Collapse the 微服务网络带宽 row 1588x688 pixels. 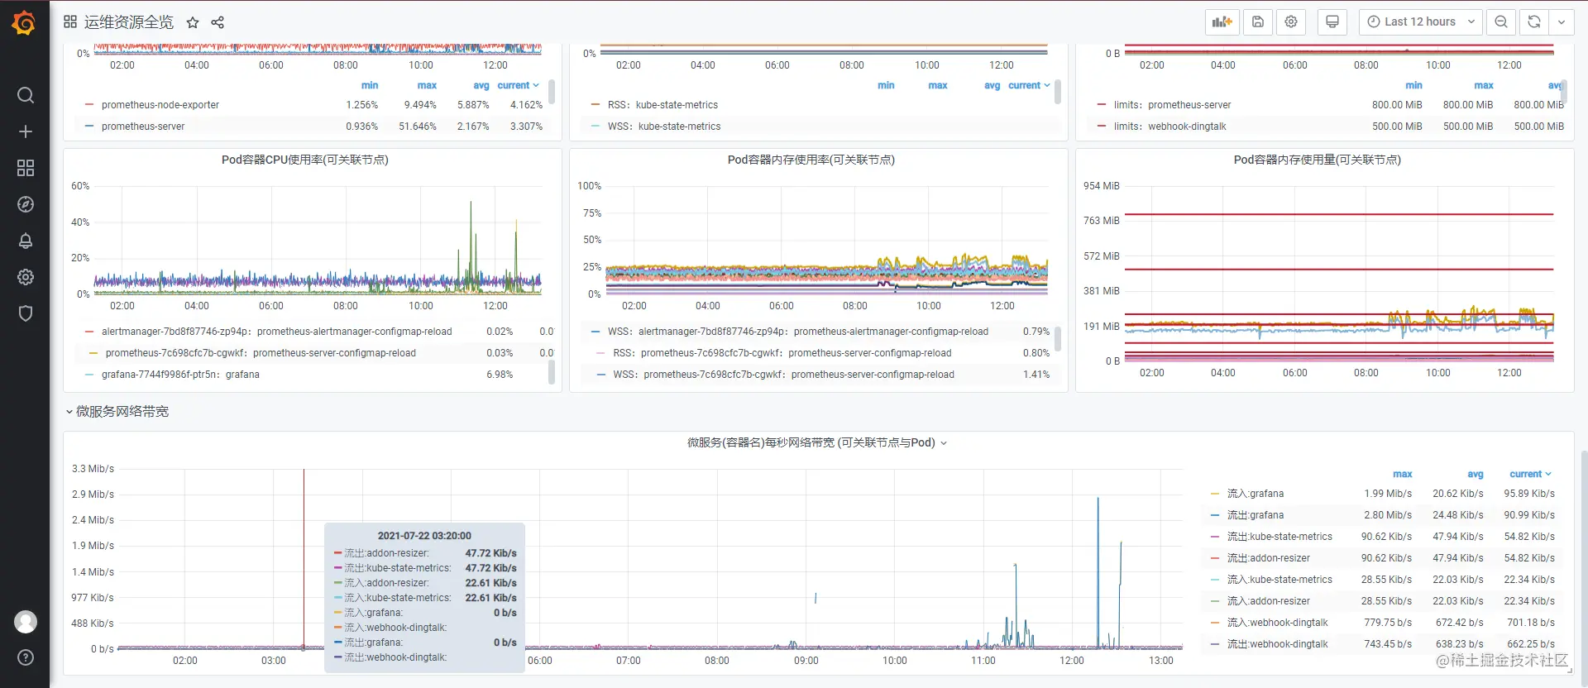click(117, 412)
